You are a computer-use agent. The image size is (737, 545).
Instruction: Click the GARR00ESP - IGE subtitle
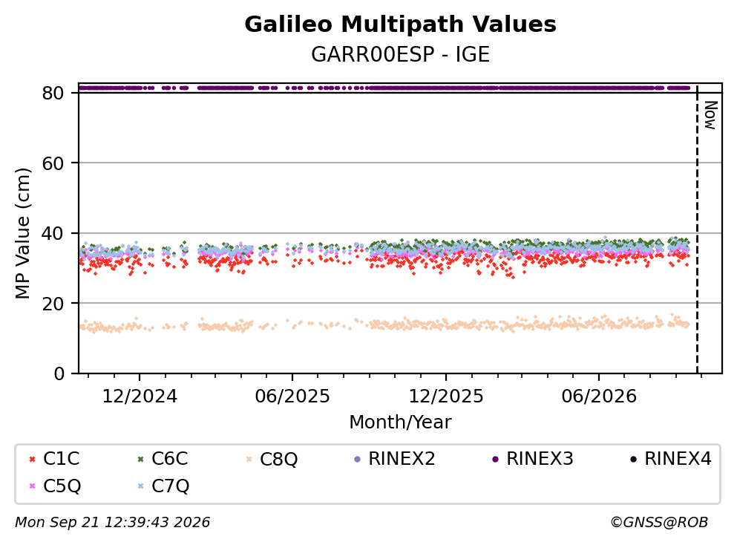pyautogui.click(x=401, y=54)
